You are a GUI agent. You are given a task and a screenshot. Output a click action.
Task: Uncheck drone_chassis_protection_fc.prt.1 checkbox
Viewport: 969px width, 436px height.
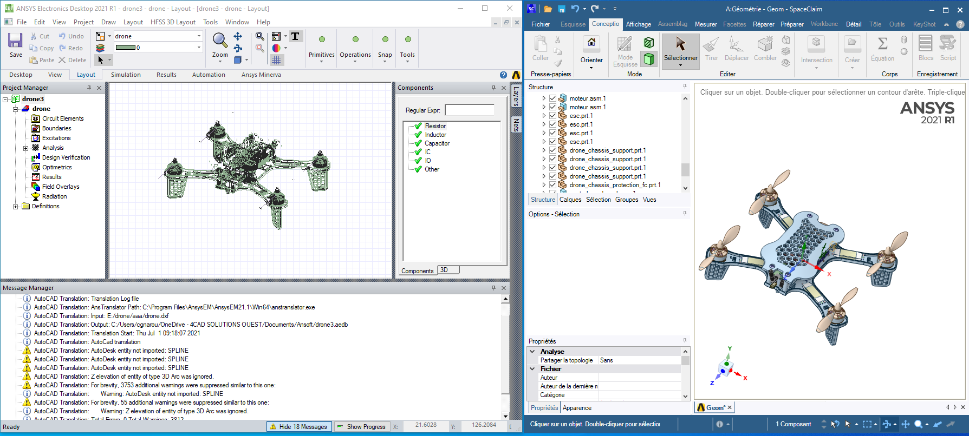(x=552, y=185)
